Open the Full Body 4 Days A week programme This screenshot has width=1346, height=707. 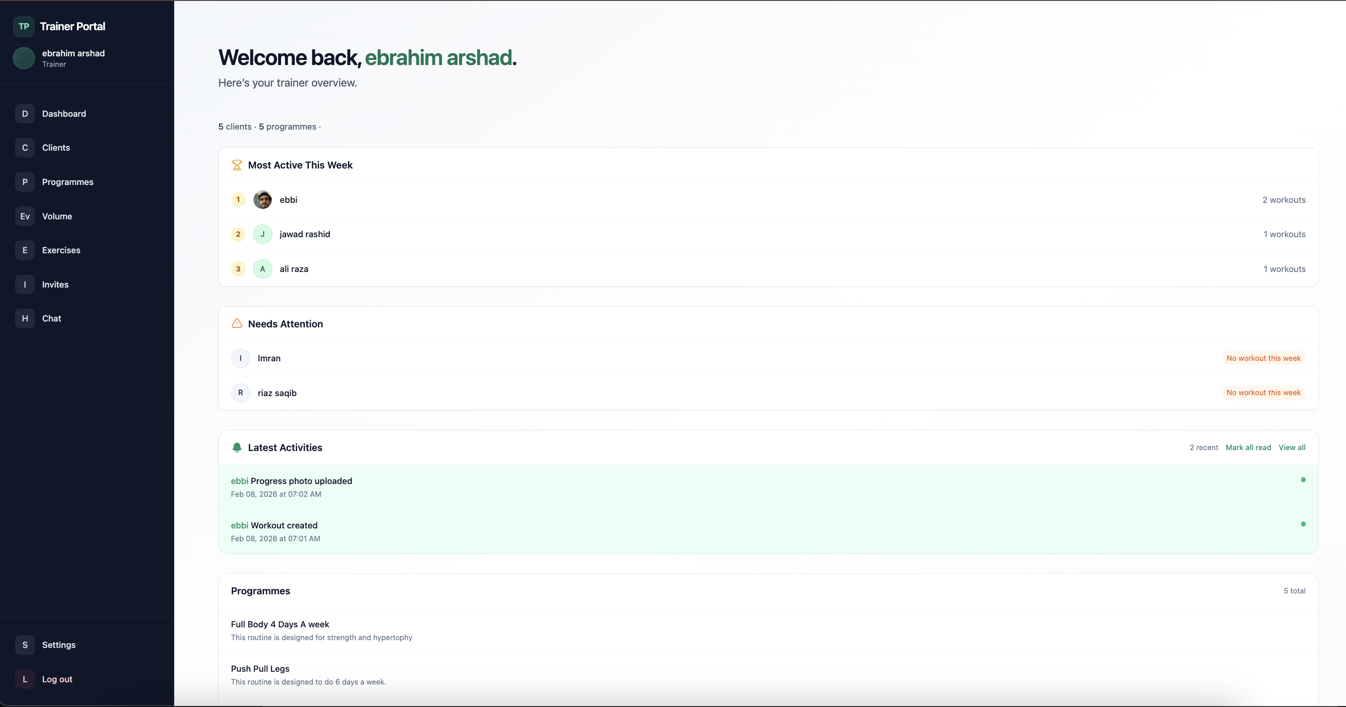[x=280, y=624]
